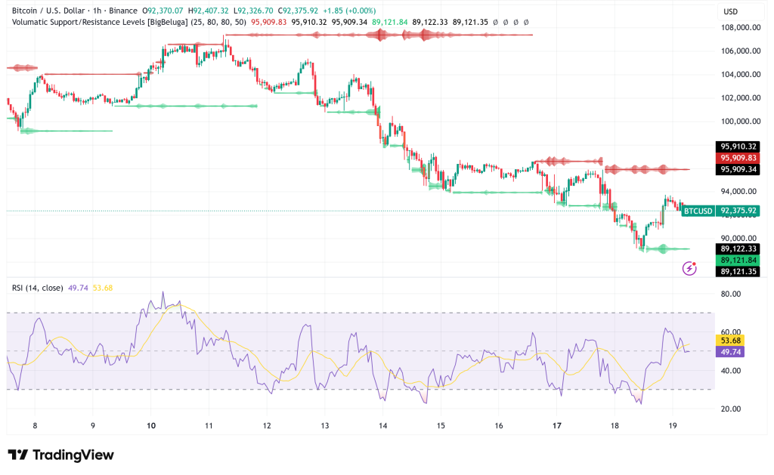Click the black 89,122.33 price axis label
This screenshot has width=774, height=475.
click(737, 248)
